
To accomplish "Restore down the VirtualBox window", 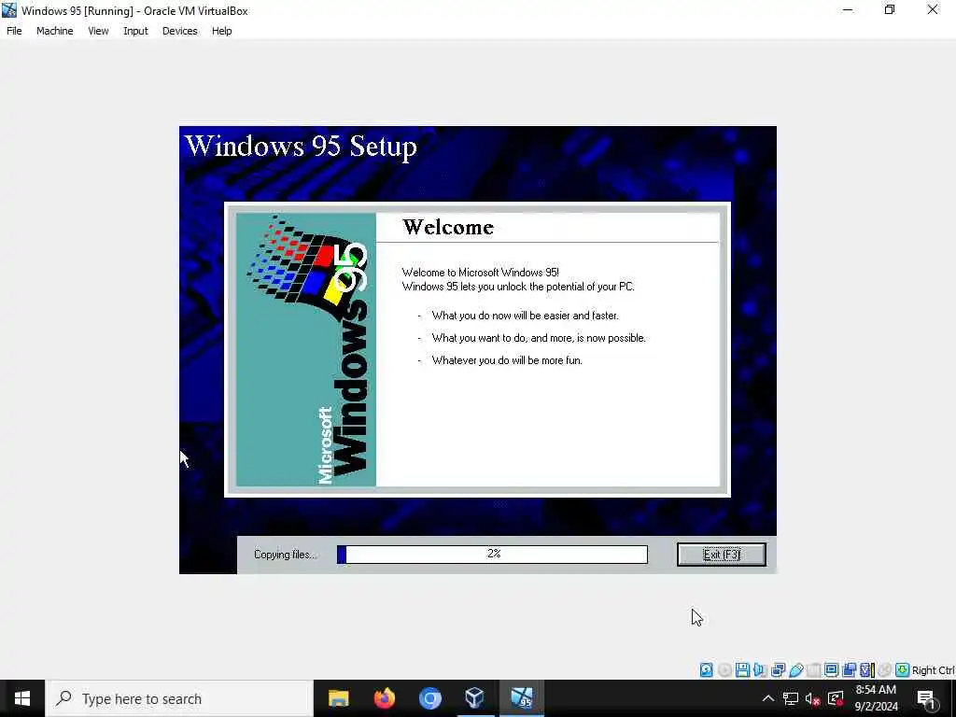I will pos(890,10).
